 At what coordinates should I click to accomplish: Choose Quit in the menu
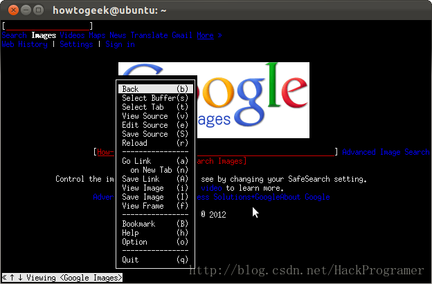pos(156,260)
